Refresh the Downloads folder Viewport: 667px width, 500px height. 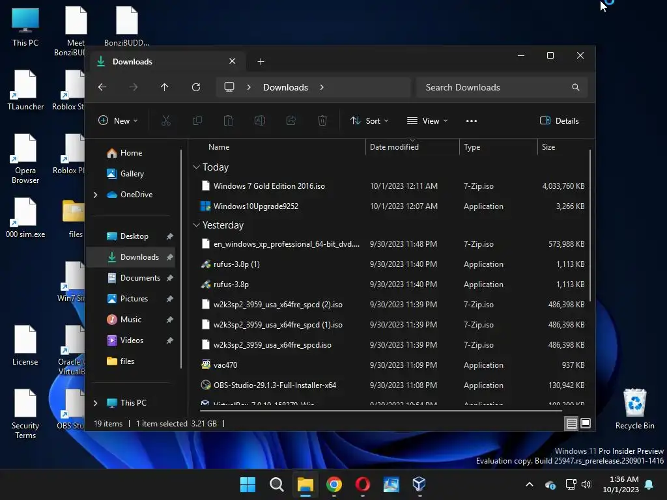[196, 87]
